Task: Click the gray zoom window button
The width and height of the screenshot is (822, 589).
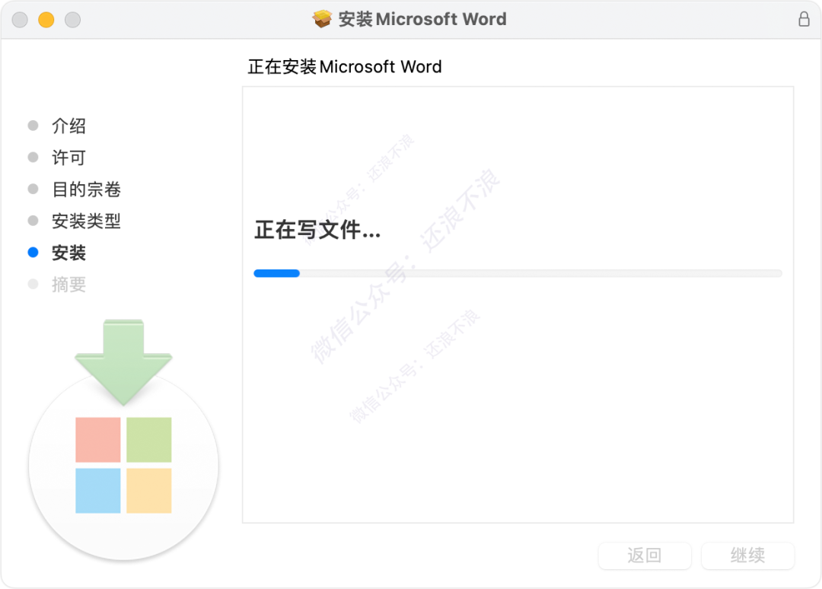Action: (x=72, y=20)
